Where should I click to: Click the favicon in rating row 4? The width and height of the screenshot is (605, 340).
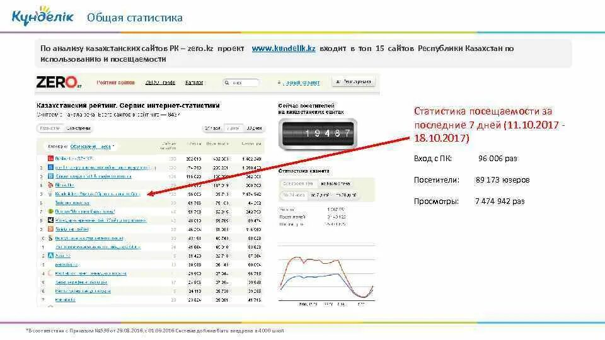tap(50, 185)
